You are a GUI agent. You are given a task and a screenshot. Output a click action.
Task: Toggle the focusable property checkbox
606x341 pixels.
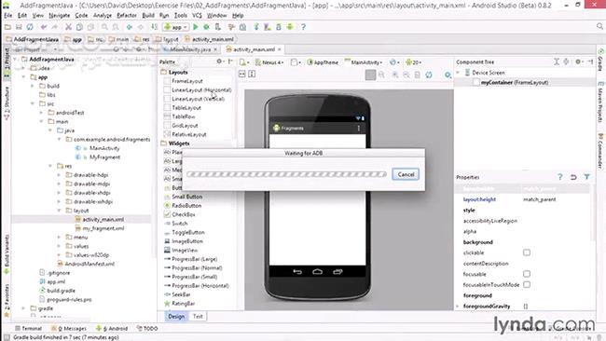(527, 274)
